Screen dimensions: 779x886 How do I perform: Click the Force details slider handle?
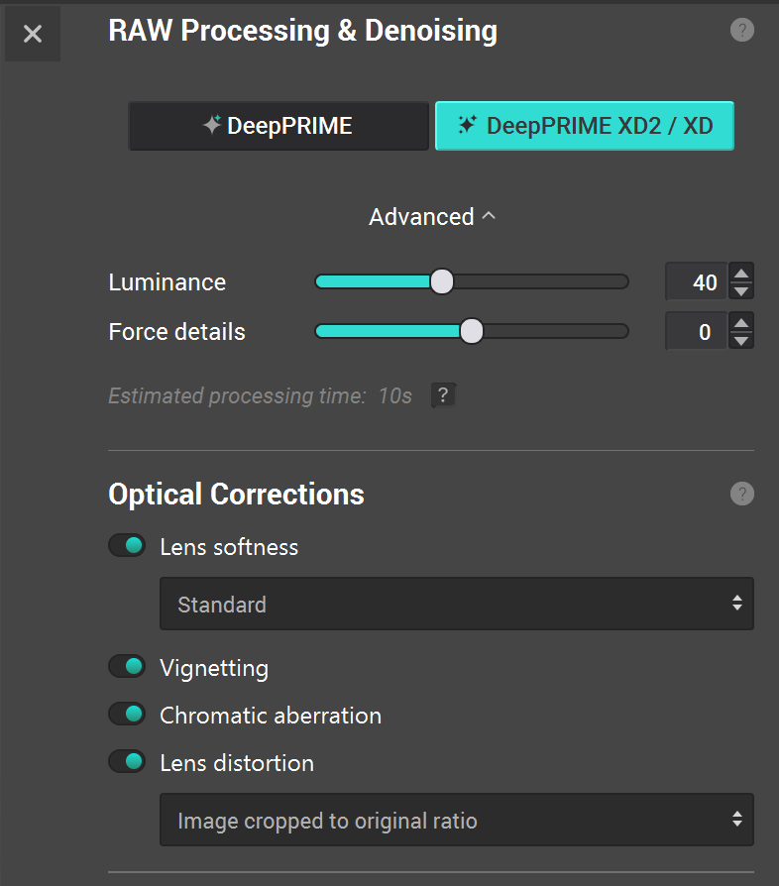(471, 331)
